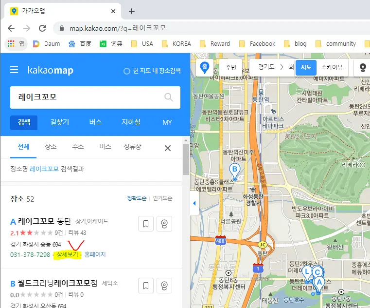The height and width of the screenshot is (308, 370).
Task: Open 상세보기 for 레이크꼬모 동탄
Action: coord(67,254)
